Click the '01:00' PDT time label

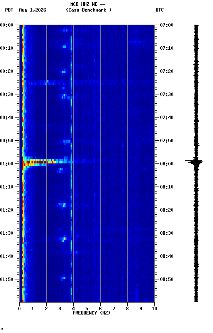pos(7,164)
